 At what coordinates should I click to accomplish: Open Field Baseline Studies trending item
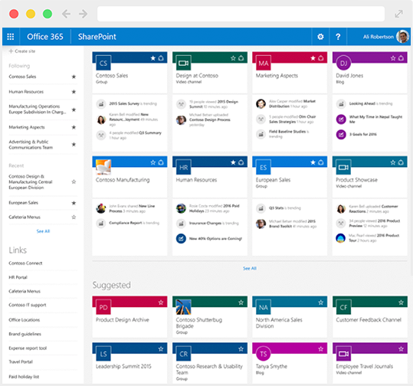289,134
